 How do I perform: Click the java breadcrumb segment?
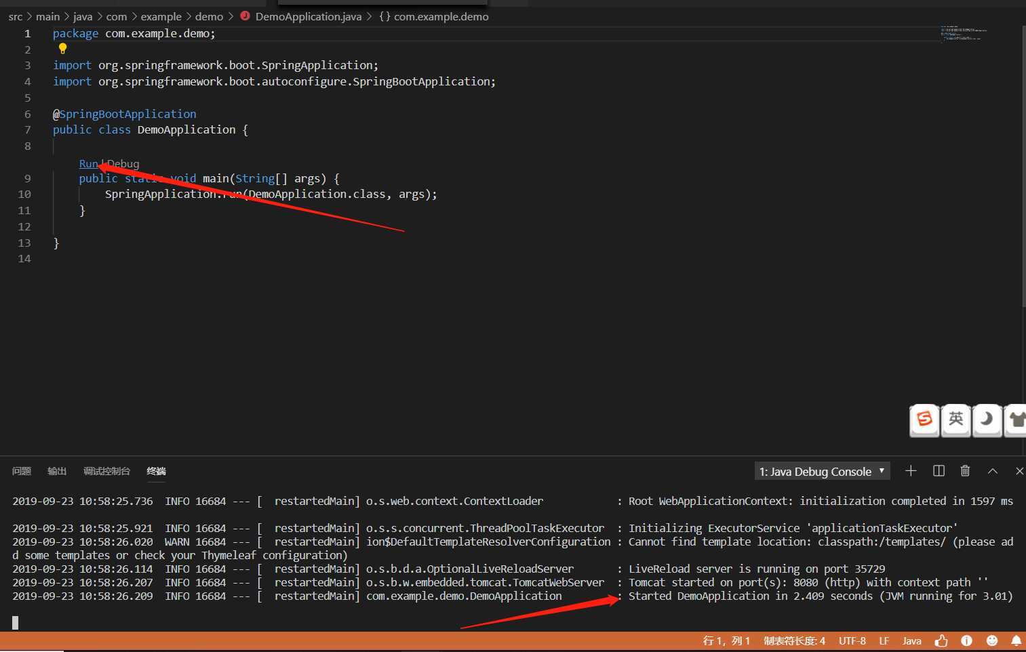pyautogui.click(x=83, y=16)
